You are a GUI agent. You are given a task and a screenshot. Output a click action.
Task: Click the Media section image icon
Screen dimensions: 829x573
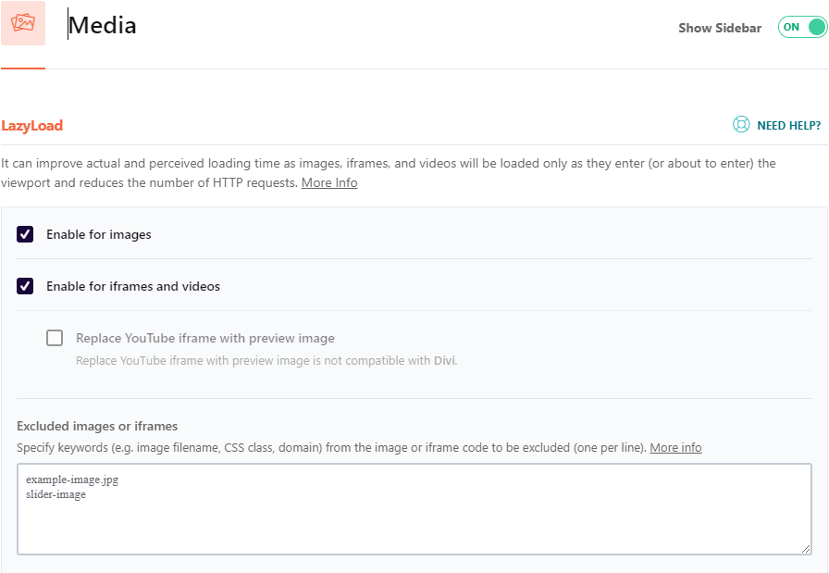pyautogui.click(x=23, y=23)
